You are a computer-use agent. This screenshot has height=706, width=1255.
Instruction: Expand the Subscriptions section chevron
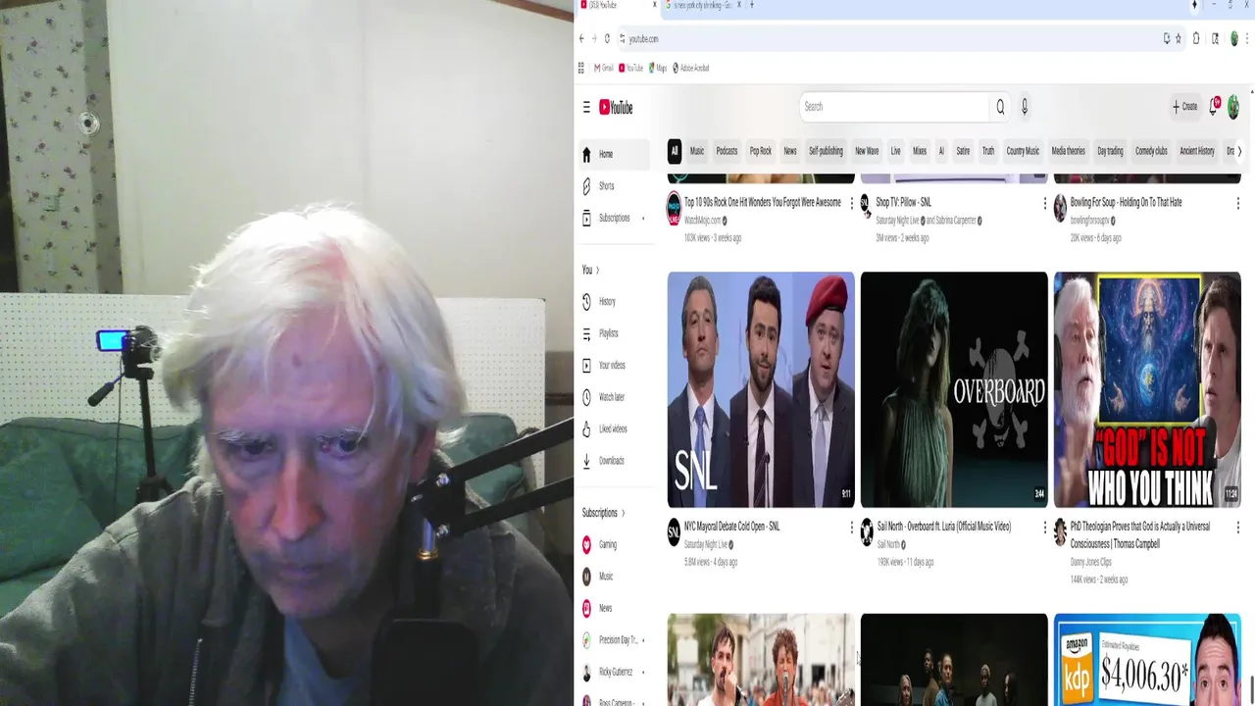623,513
